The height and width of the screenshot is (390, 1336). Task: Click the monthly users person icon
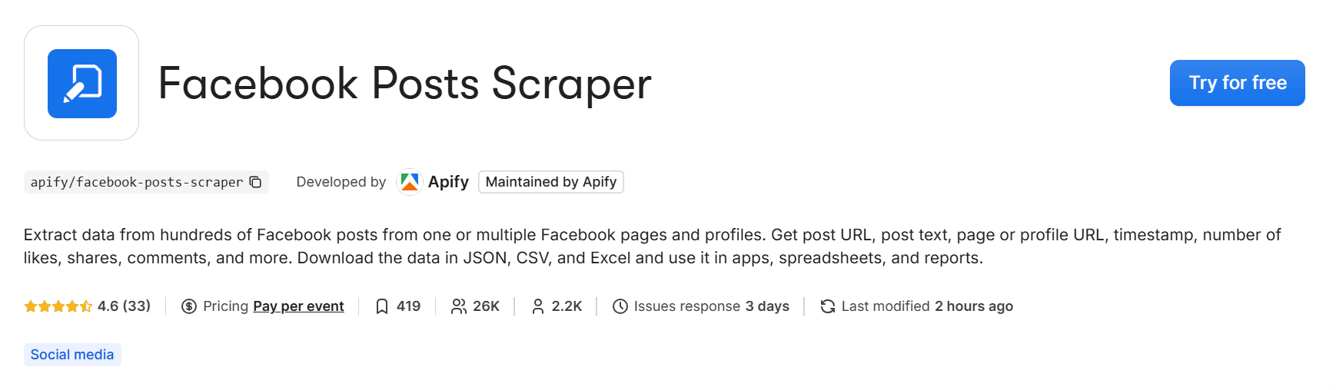click(x=538, y=306)
